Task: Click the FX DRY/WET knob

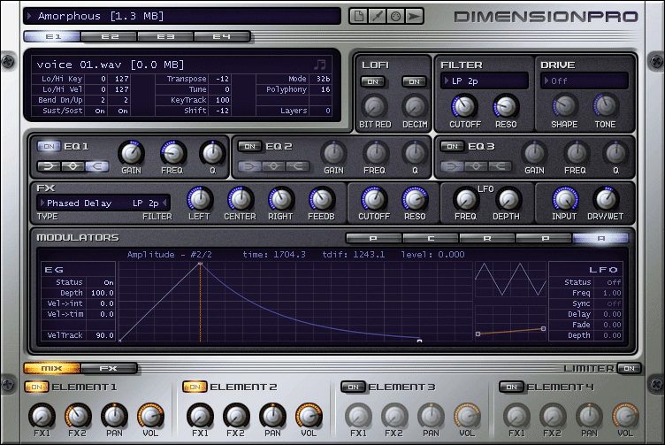Action: [x=606, y=198]
